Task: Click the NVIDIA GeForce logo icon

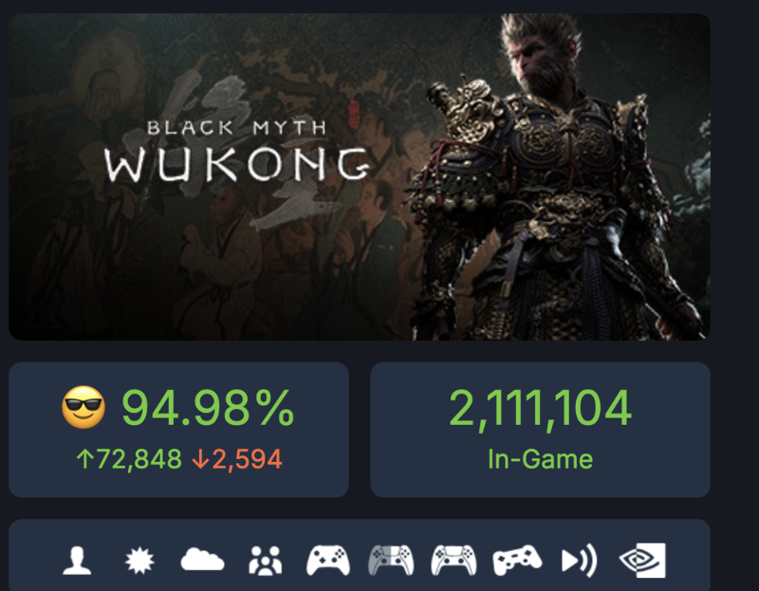Action: tap(642, 561)
